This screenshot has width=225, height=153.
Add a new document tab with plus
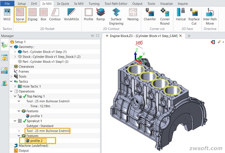click(x=189, y=36)
